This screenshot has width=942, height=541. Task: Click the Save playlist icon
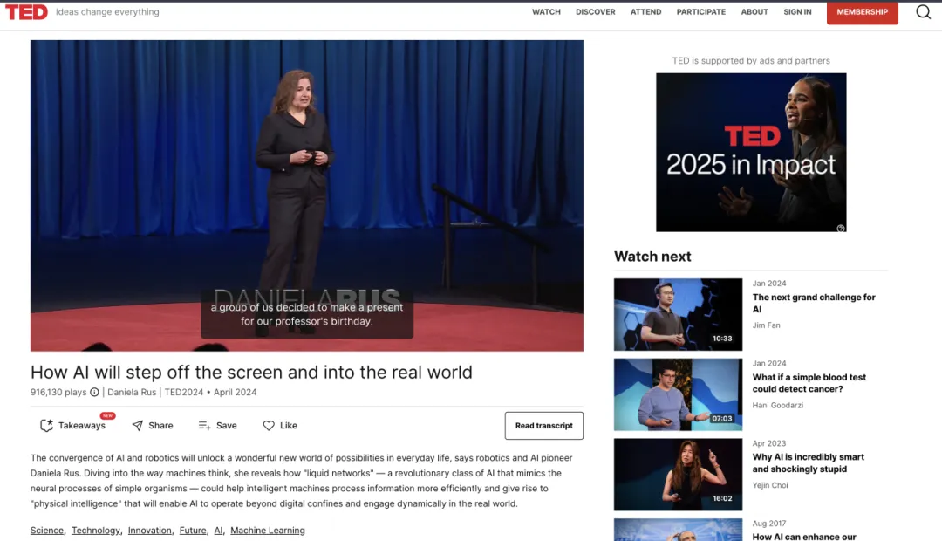(x=204, y=426)
